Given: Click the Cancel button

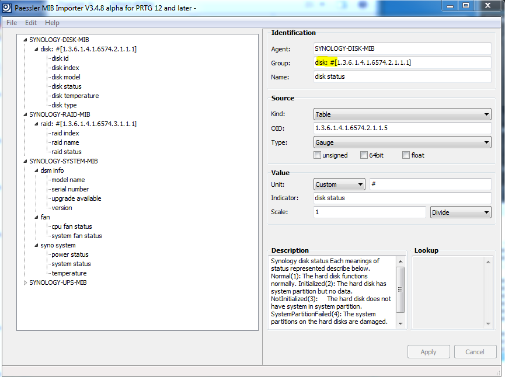Looking at the screenshot, I should click(x=475, y=352).
